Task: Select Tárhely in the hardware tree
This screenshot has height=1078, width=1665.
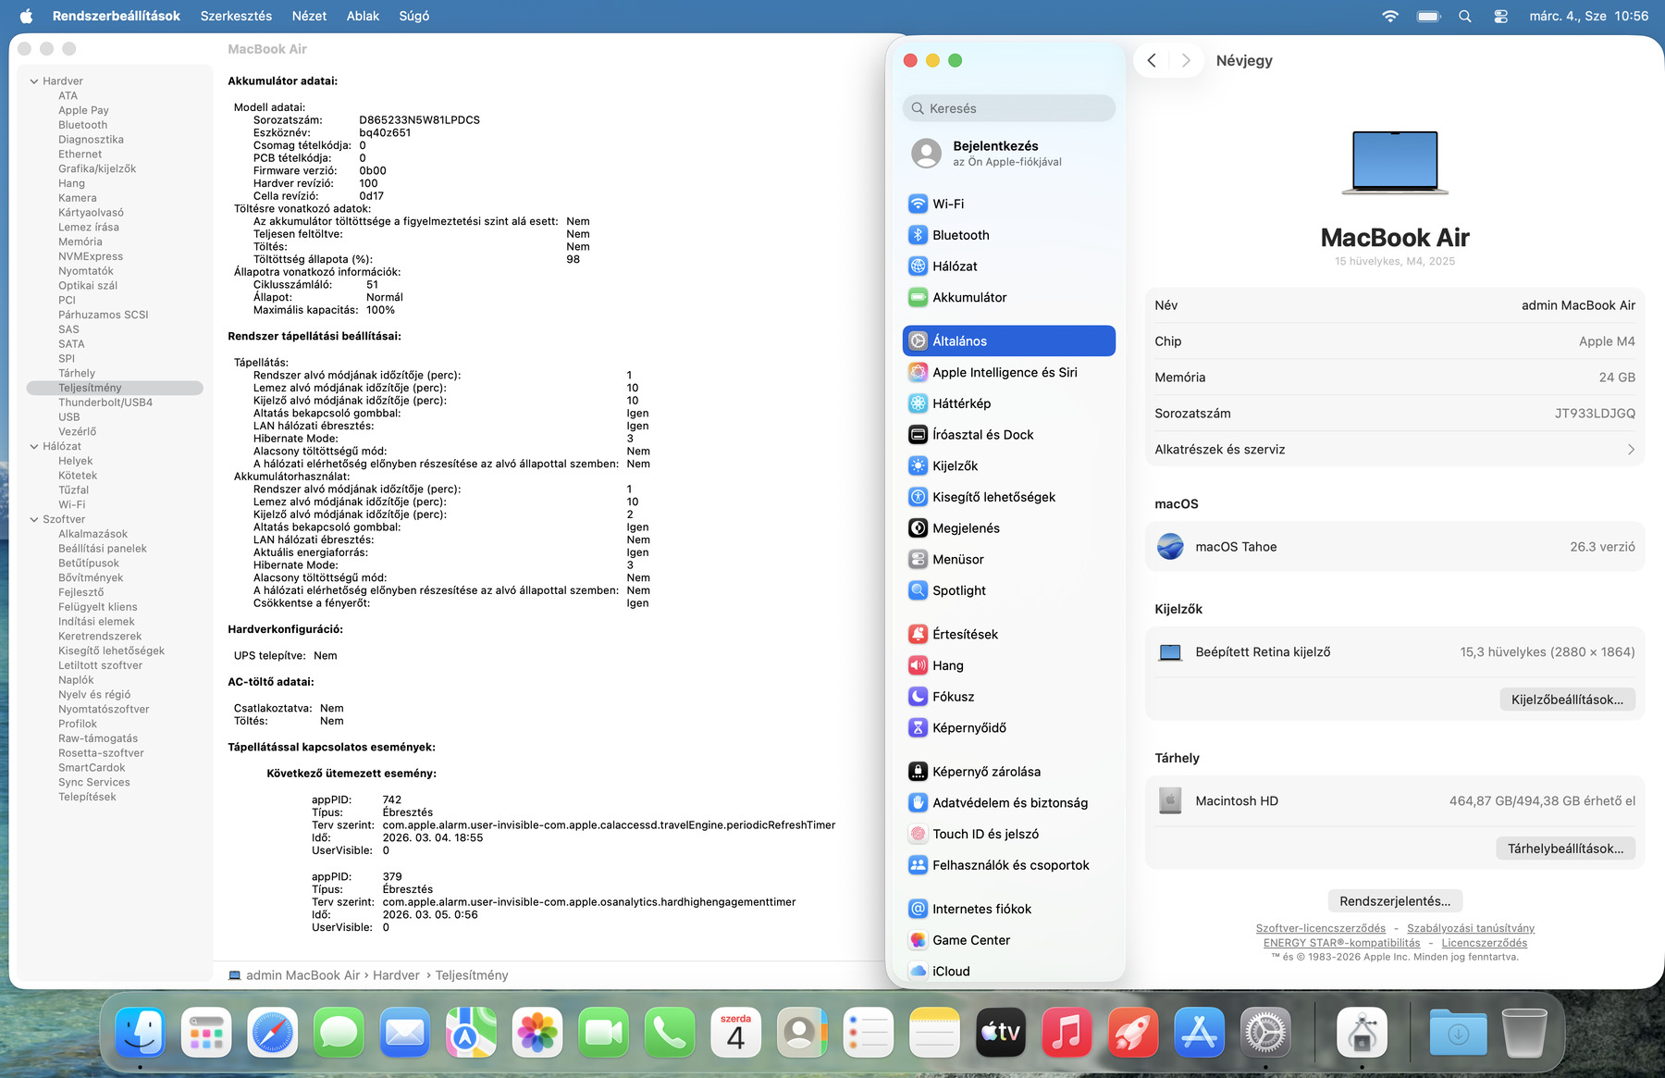Action: (x=77, y=373)
